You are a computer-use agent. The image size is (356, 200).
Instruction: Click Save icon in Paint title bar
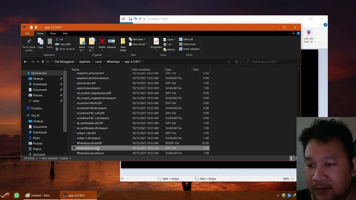point(130,19)
